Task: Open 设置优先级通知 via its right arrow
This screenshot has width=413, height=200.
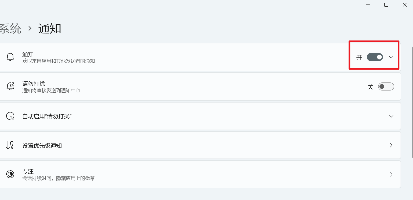Action: [x=391, y=145]
